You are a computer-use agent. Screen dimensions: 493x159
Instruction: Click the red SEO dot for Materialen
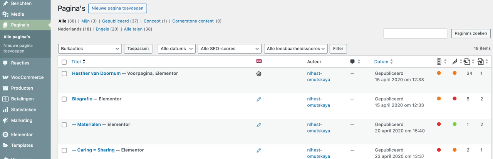[439, 124]
